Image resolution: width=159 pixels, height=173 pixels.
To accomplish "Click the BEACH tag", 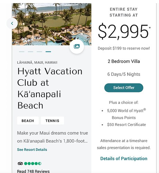I will [x=28, y=121].
